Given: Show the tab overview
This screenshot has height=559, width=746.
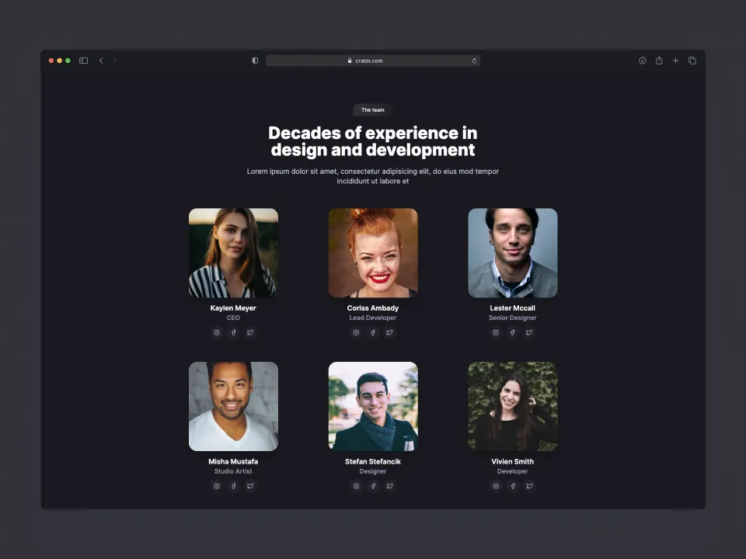Looking at the screenshot, I should [x=692, y=61].
